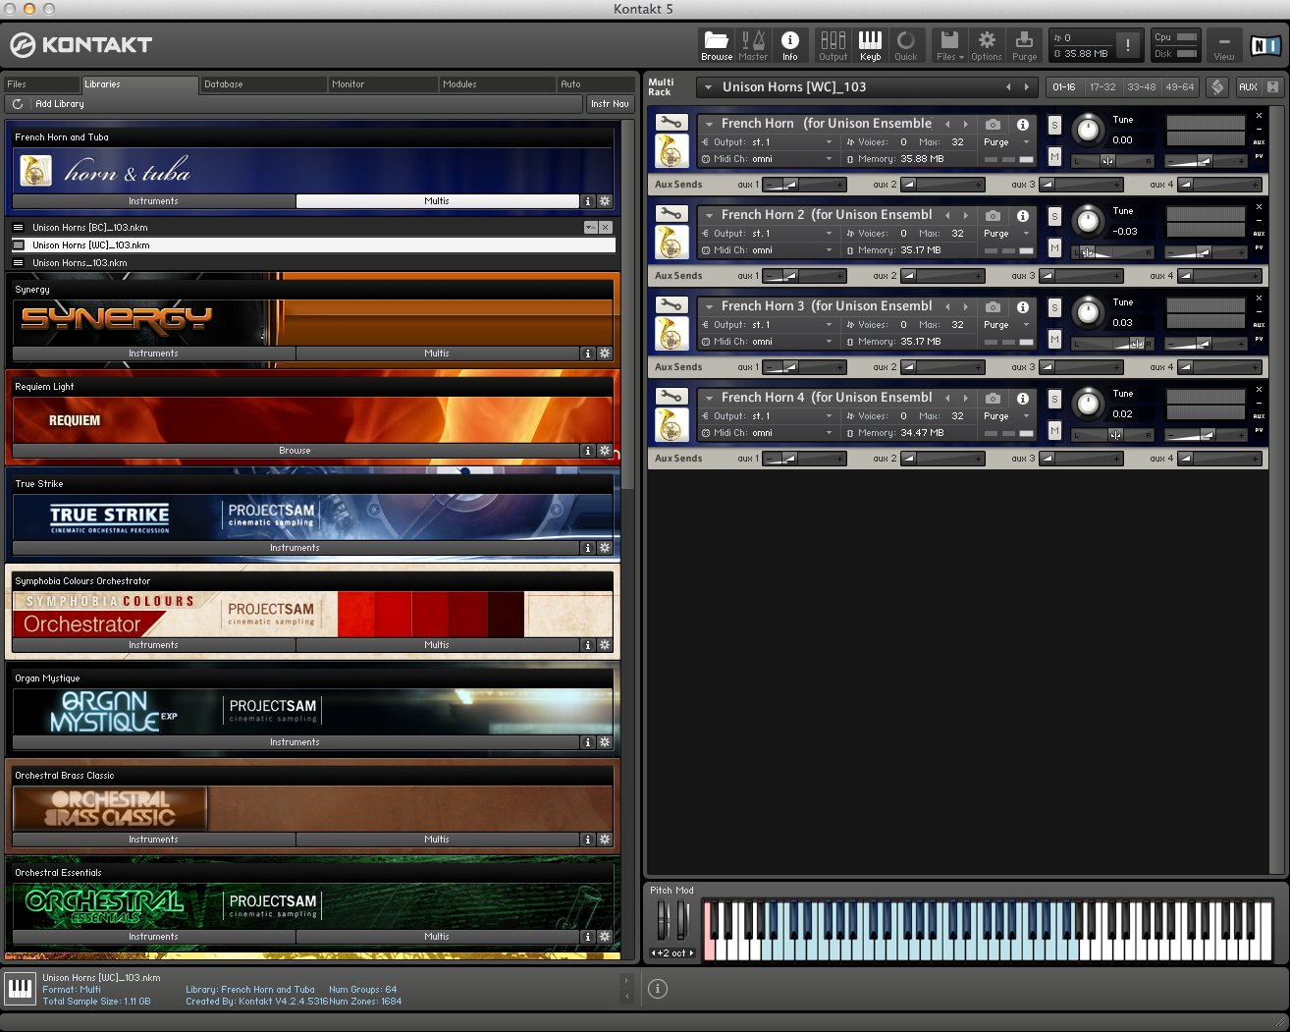This screenshot has height=1032, width=1290.
Task: Open French Horn 3 instrument name dropdown
Action: click(x=709, y=306)
